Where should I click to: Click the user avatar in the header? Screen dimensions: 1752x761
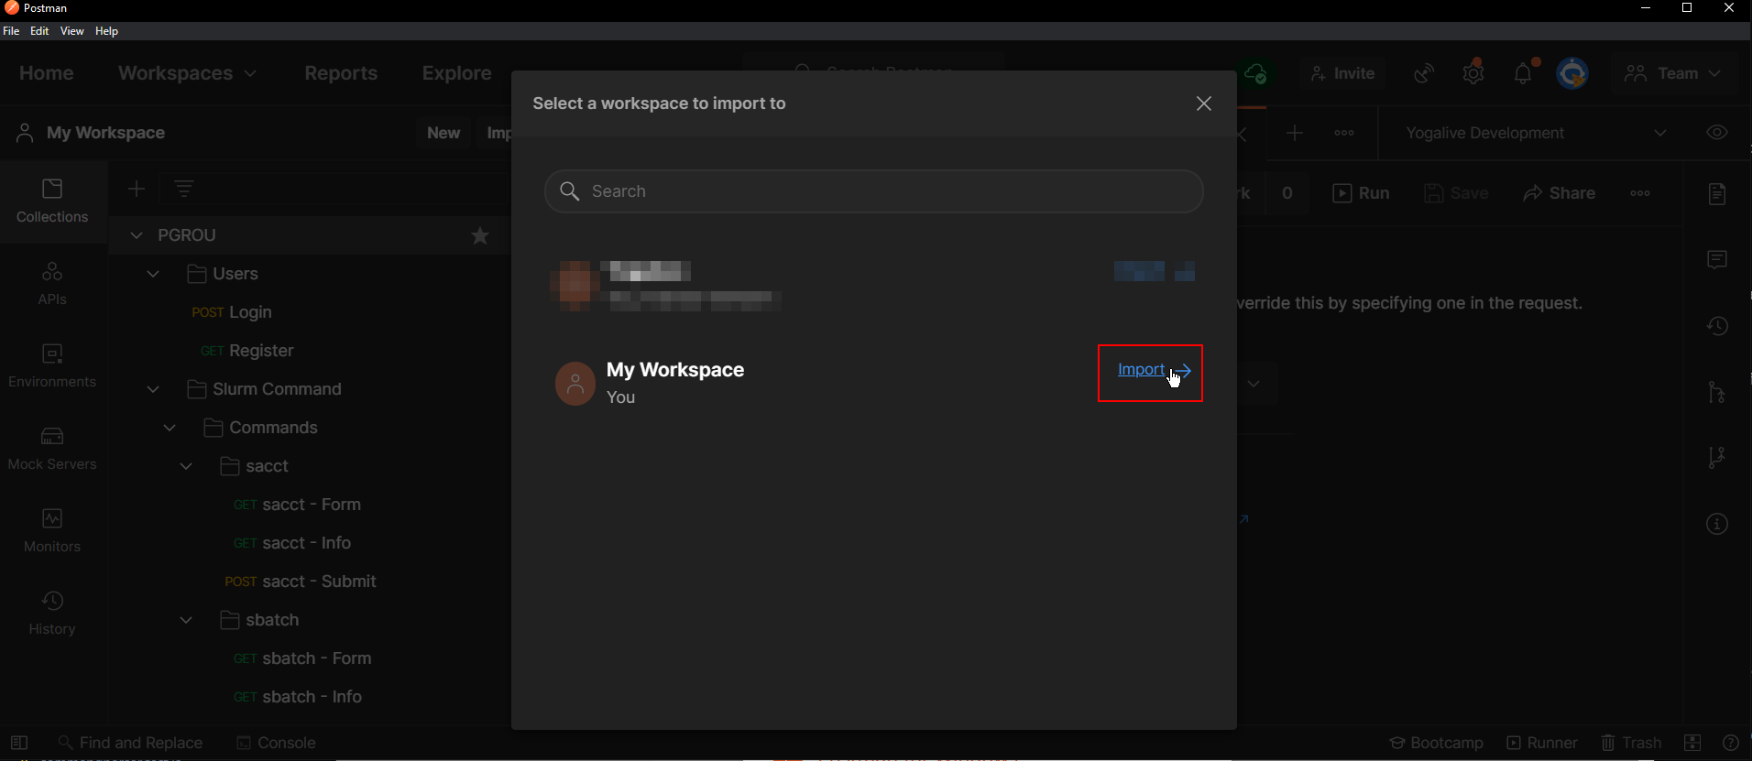(1573, 73)
